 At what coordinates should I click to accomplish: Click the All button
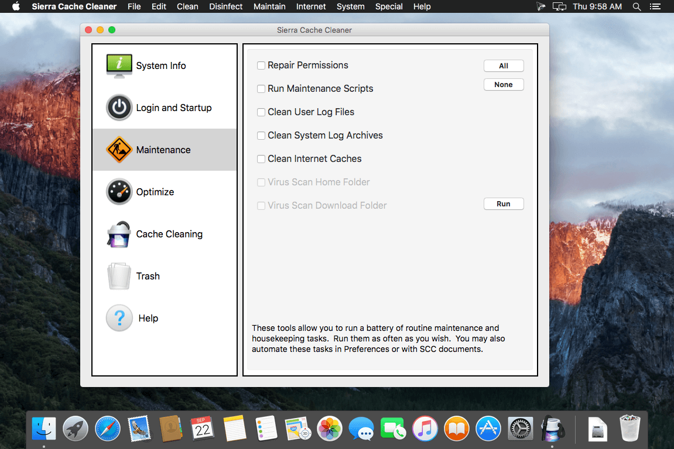tap(504, 65)
